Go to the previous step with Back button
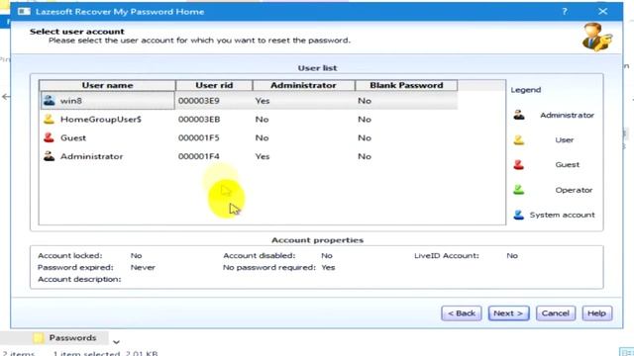This screenshot has width=634, height=356. [x=462, y=313]
